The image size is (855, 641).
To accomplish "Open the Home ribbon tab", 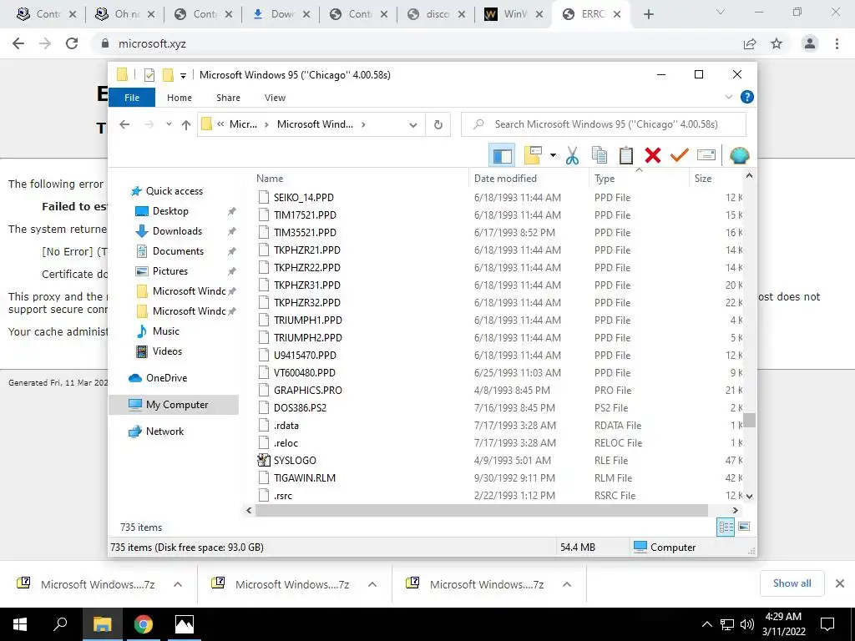I will [x=180, y=98].
